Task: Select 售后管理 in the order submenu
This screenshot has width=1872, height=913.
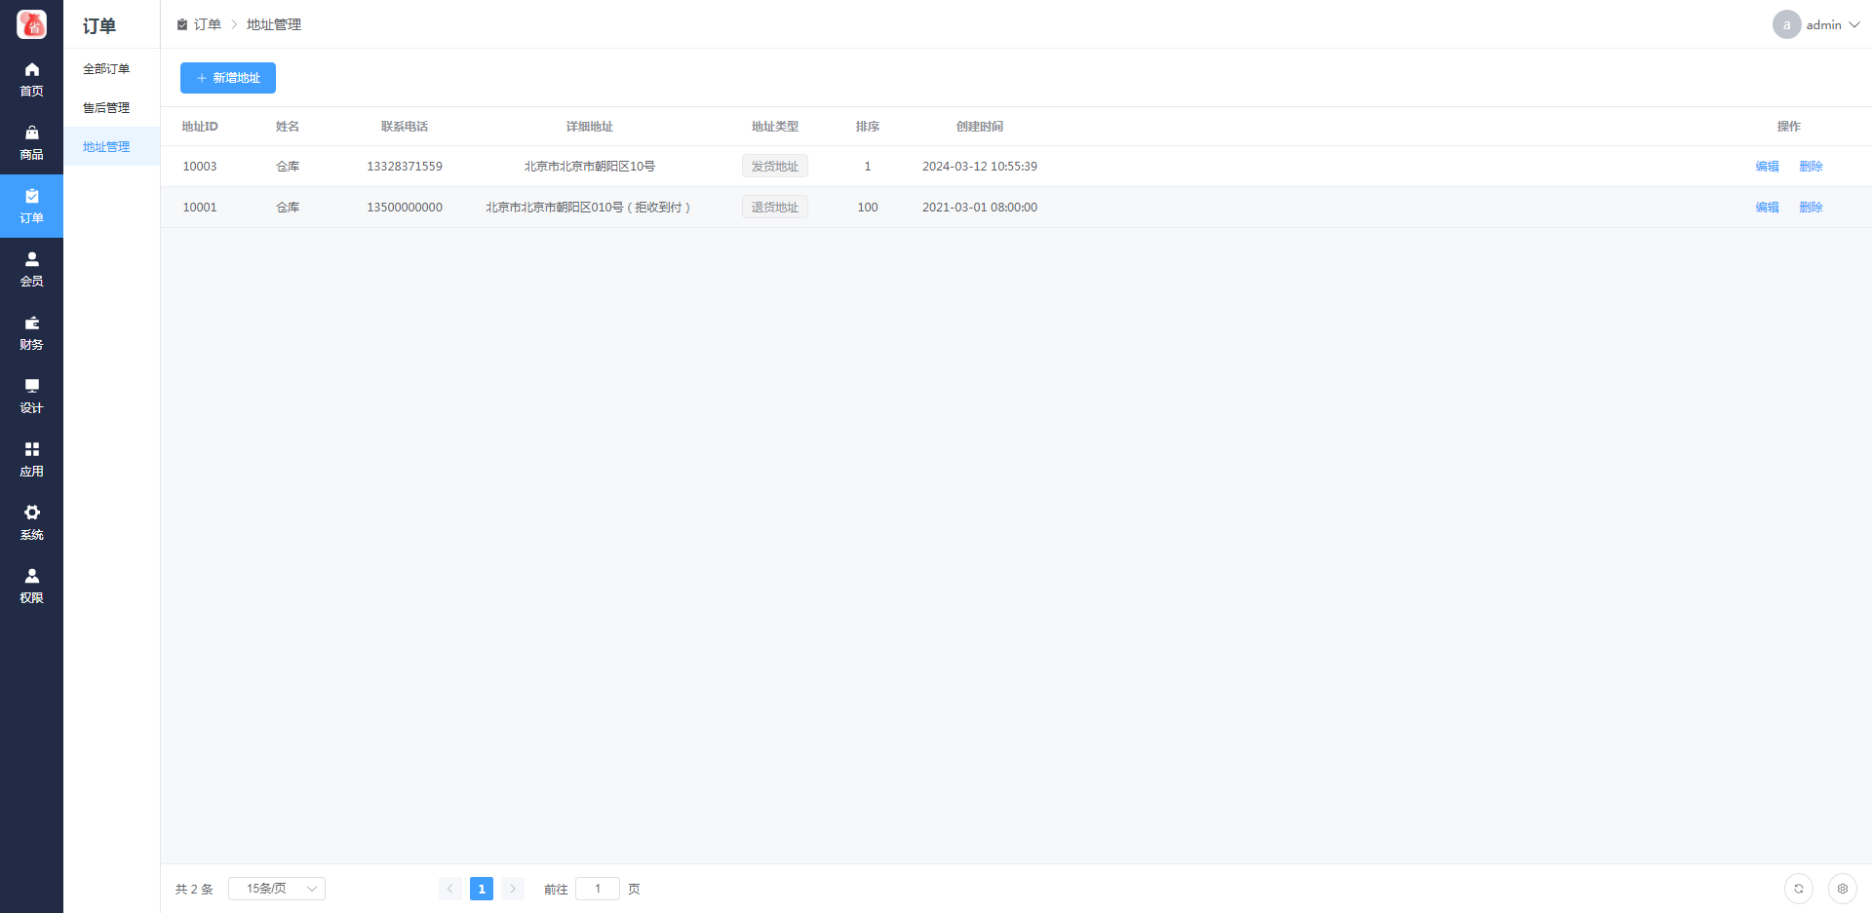Action: (x=106, y=108)
